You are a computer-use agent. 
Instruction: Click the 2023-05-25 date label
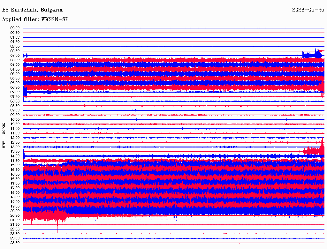pos(308,10)
